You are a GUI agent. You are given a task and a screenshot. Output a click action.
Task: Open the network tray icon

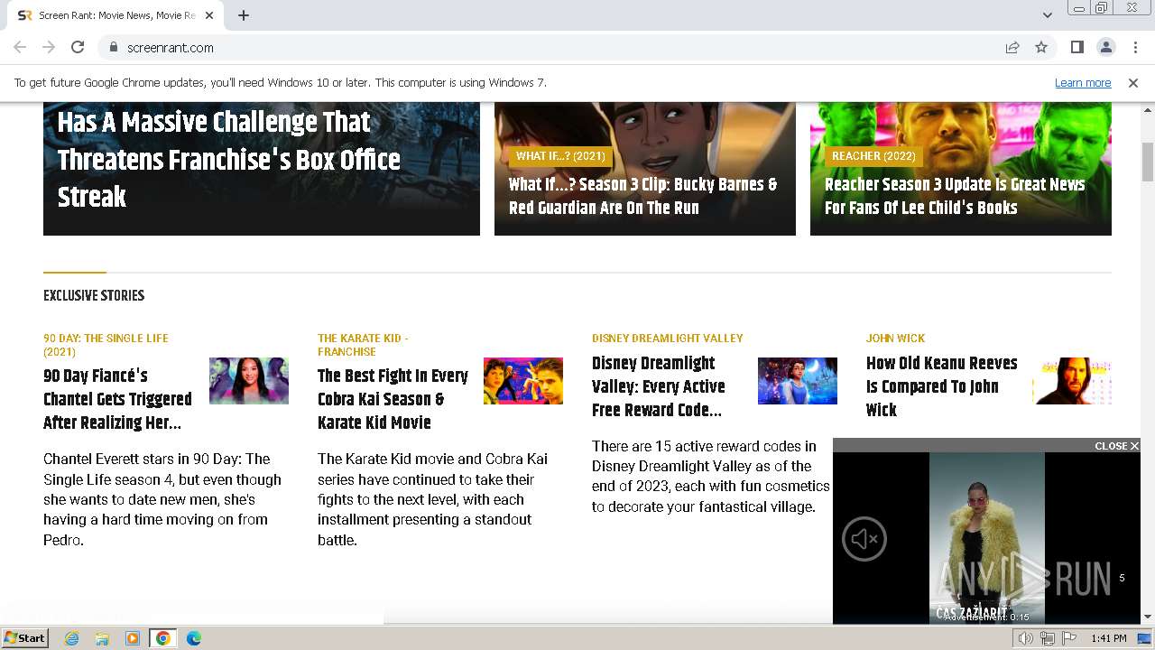click(x=1048, y=638)
